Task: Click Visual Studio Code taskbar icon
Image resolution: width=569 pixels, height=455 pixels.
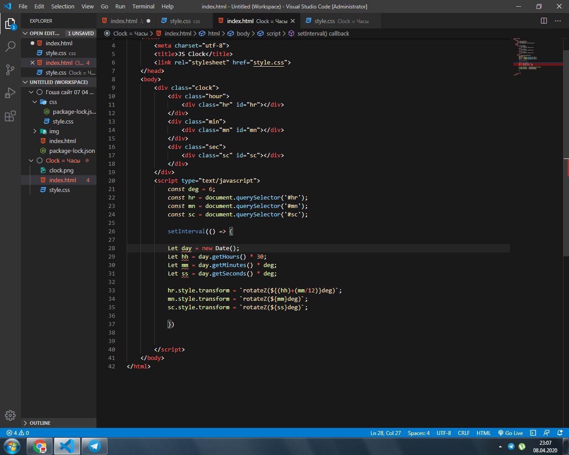Action: (x=67, y=446)
